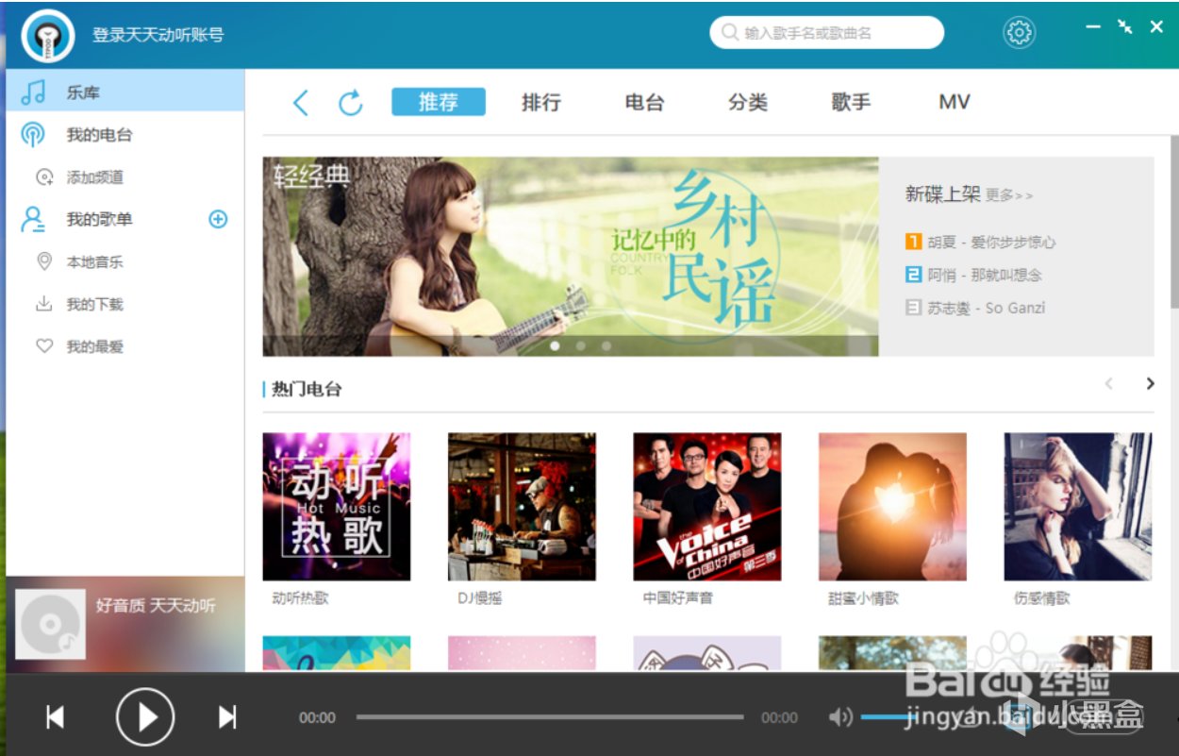
Task: Select 乐库 in the sidebar
Action: (x=125, y=92)
